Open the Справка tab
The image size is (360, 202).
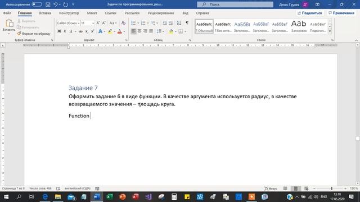202,13
